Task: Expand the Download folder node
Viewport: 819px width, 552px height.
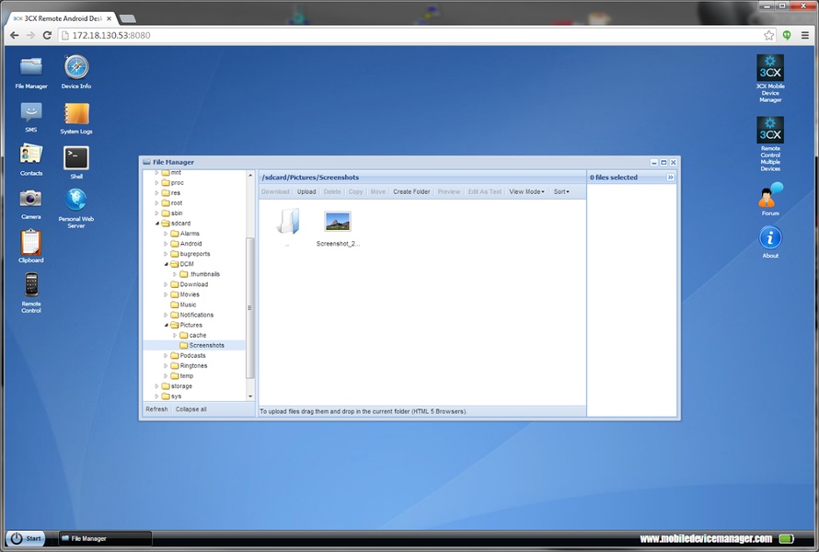Action: 166,284
